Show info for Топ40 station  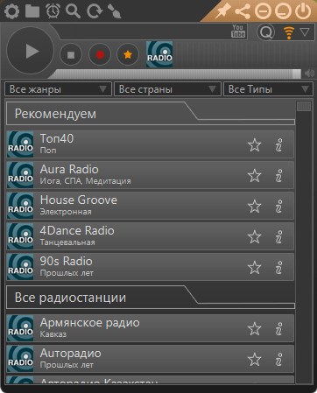click(279, 144)
